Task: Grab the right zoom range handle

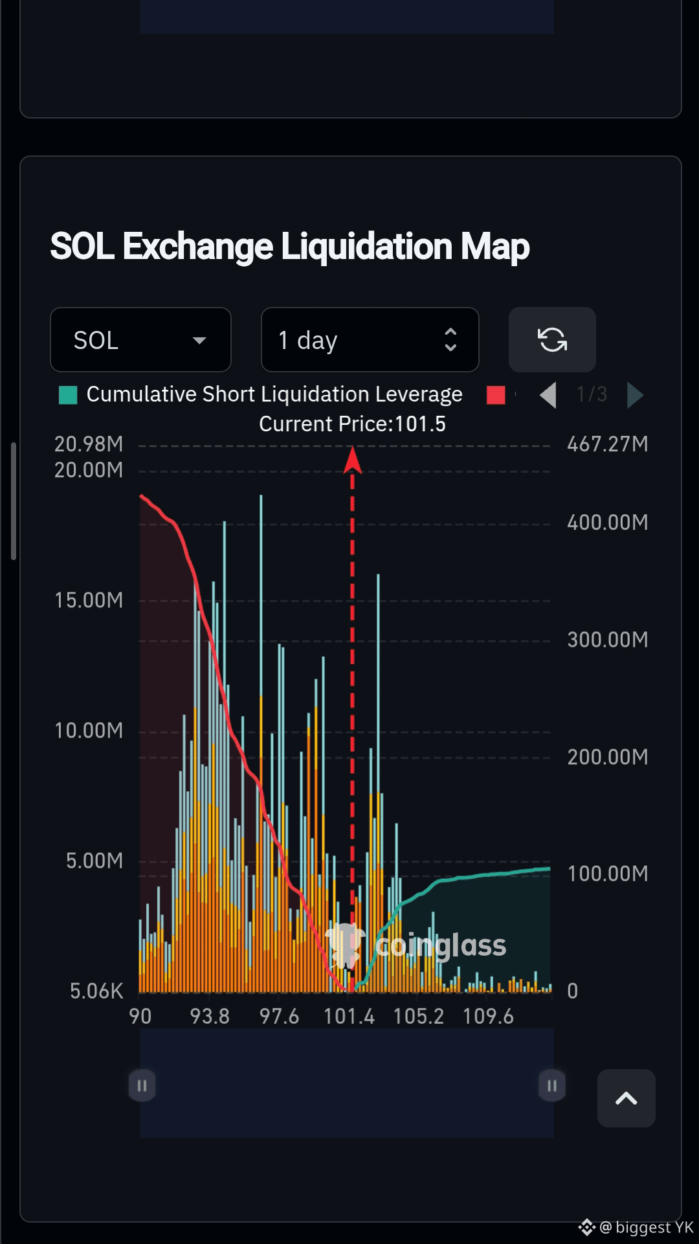Action: point(552,1085)
